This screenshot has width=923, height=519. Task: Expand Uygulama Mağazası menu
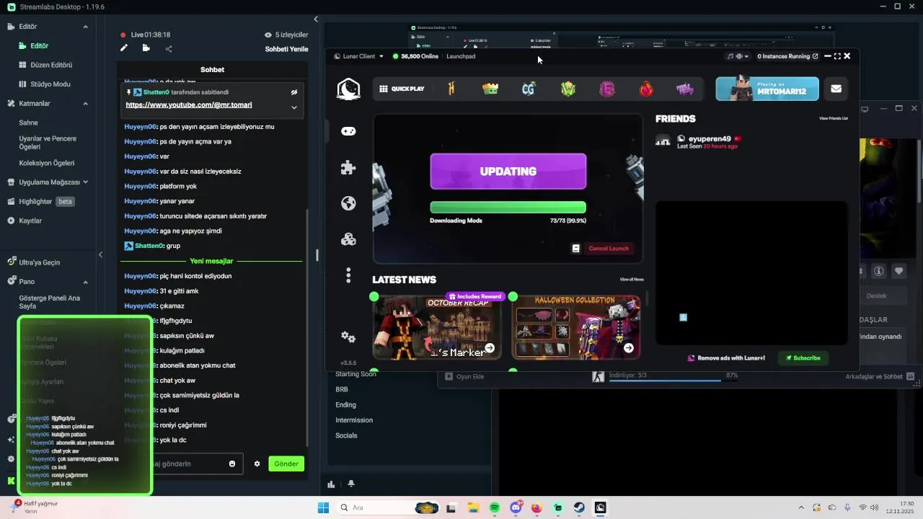point(85,182)
